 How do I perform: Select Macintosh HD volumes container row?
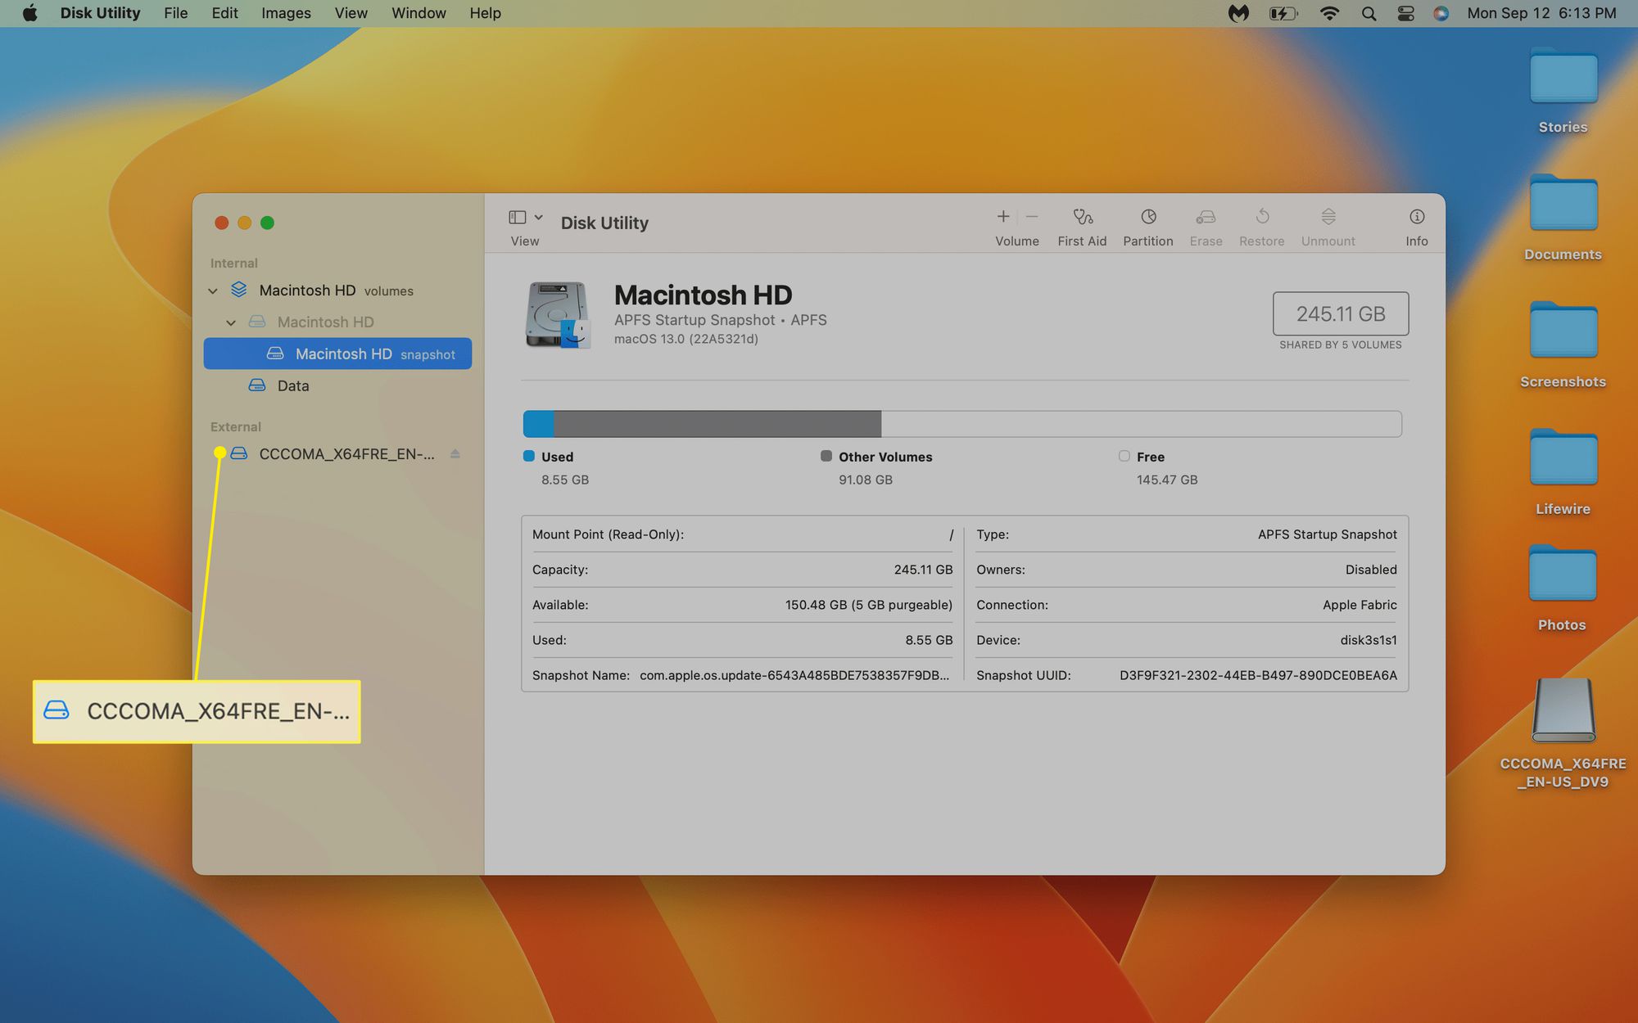[x=337, y=291]
